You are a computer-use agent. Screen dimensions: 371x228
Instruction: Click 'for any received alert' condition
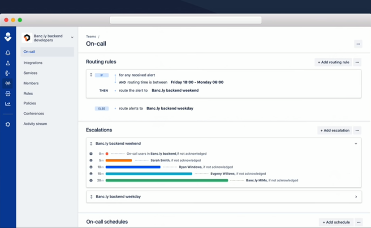137,75
